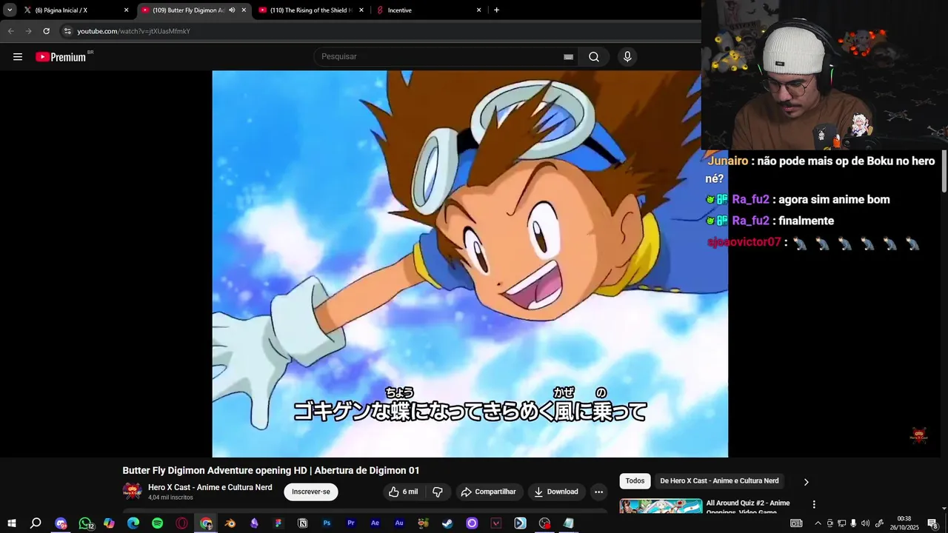Click the microphone tray icon
Screen dimensions: 948x533
853,523
